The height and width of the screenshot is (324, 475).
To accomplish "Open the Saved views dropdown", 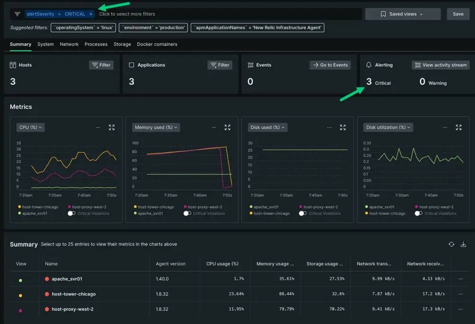I will [402, 14].
